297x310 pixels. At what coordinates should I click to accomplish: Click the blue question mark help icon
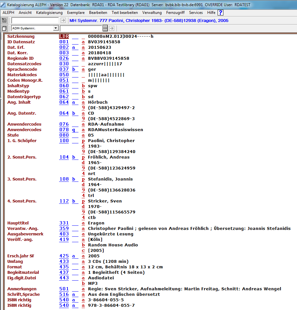[x=220, y=13]
